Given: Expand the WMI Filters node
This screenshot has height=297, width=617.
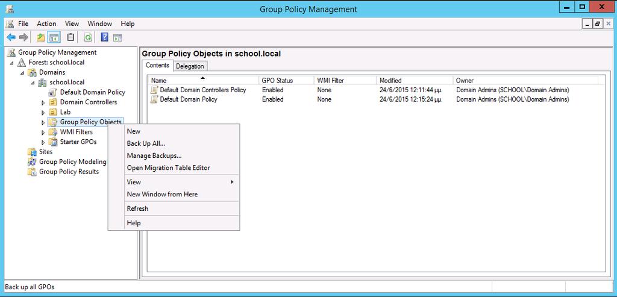Looking at the screenshot, I should click(x=43, y=132).
